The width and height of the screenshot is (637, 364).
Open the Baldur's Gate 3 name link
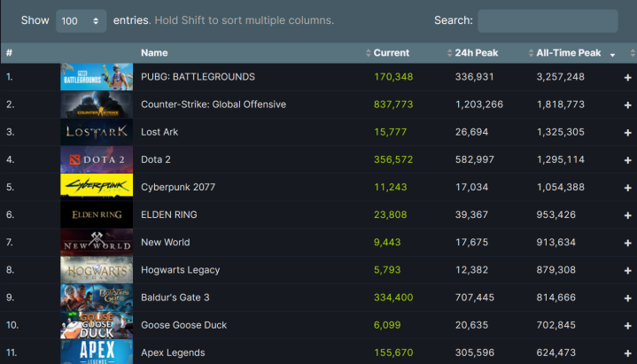coord(175,298)
